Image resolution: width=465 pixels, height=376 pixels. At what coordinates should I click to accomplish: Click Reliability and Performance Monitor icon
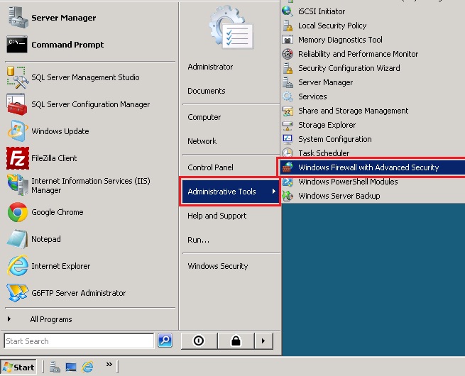click(288, 54)
